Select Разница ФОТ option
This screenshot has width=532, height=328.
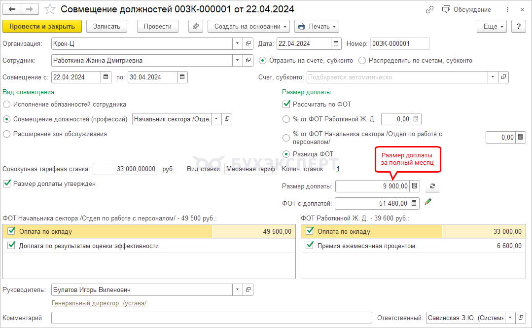286,154
